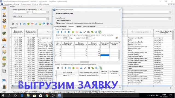Click the Количество побед column header
This screenshot has height=98, width=175.
pos(114,44)
